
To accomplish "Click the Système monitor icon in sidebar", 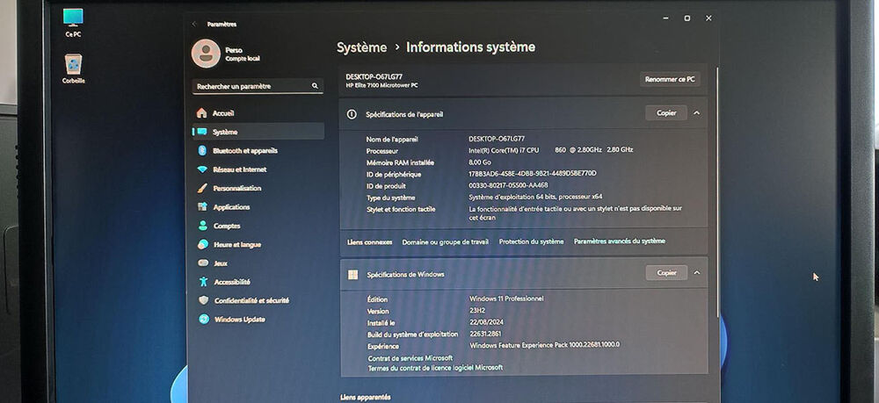I will coord(202,132).
